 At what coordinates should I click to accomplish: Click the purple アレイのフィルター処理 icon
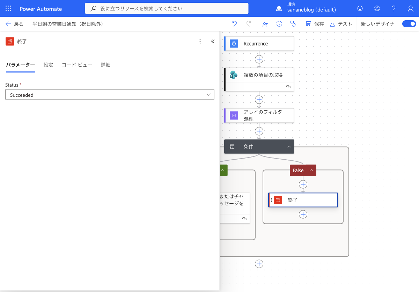pos(234,116)
